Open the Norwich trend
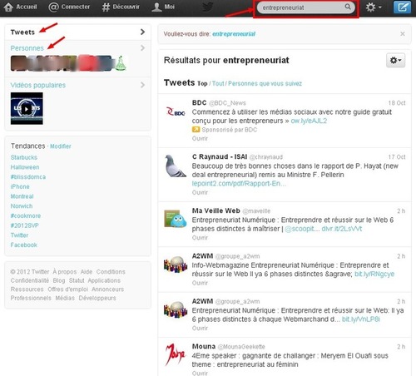416x376 pixels. click(22, 206)
